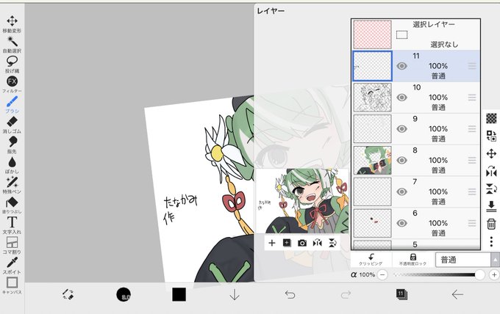Select layer 7 thumbnail
Viewport: 500px width, 314px height.
click(x=373, y=191)
